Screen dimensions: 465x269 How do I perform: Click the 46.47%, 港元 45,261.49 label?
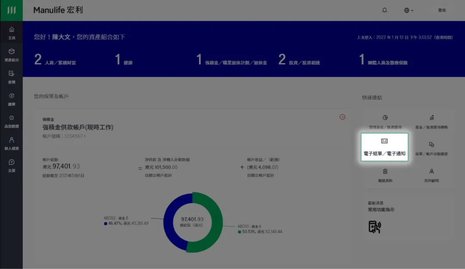point(128,223)
